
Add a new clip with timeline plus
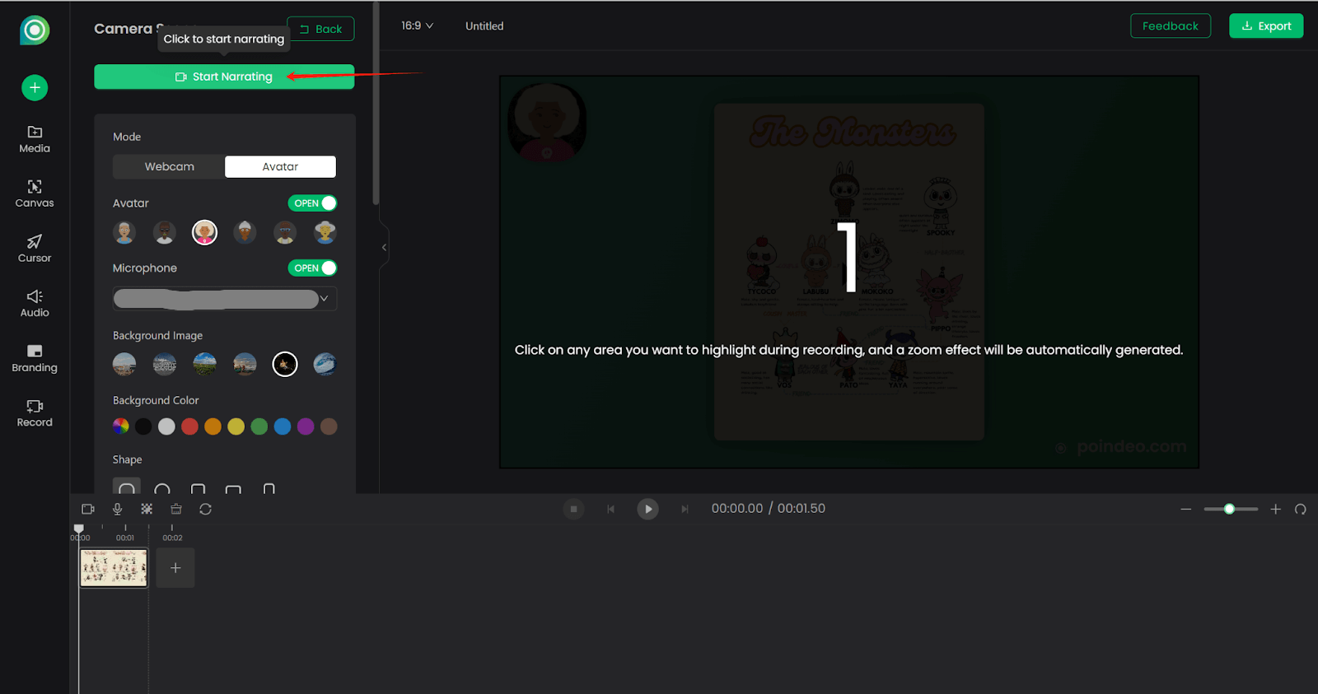(175, 568)
